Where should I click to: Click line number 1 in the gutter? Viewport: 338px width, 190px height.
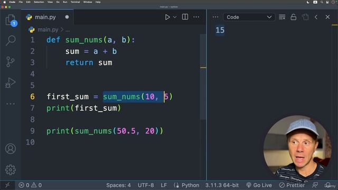point(32,40)
